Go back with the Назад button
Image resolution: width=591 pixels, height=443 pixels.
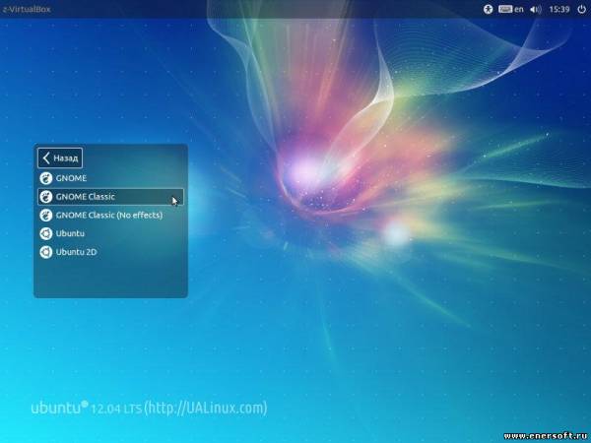click(60, 158)
